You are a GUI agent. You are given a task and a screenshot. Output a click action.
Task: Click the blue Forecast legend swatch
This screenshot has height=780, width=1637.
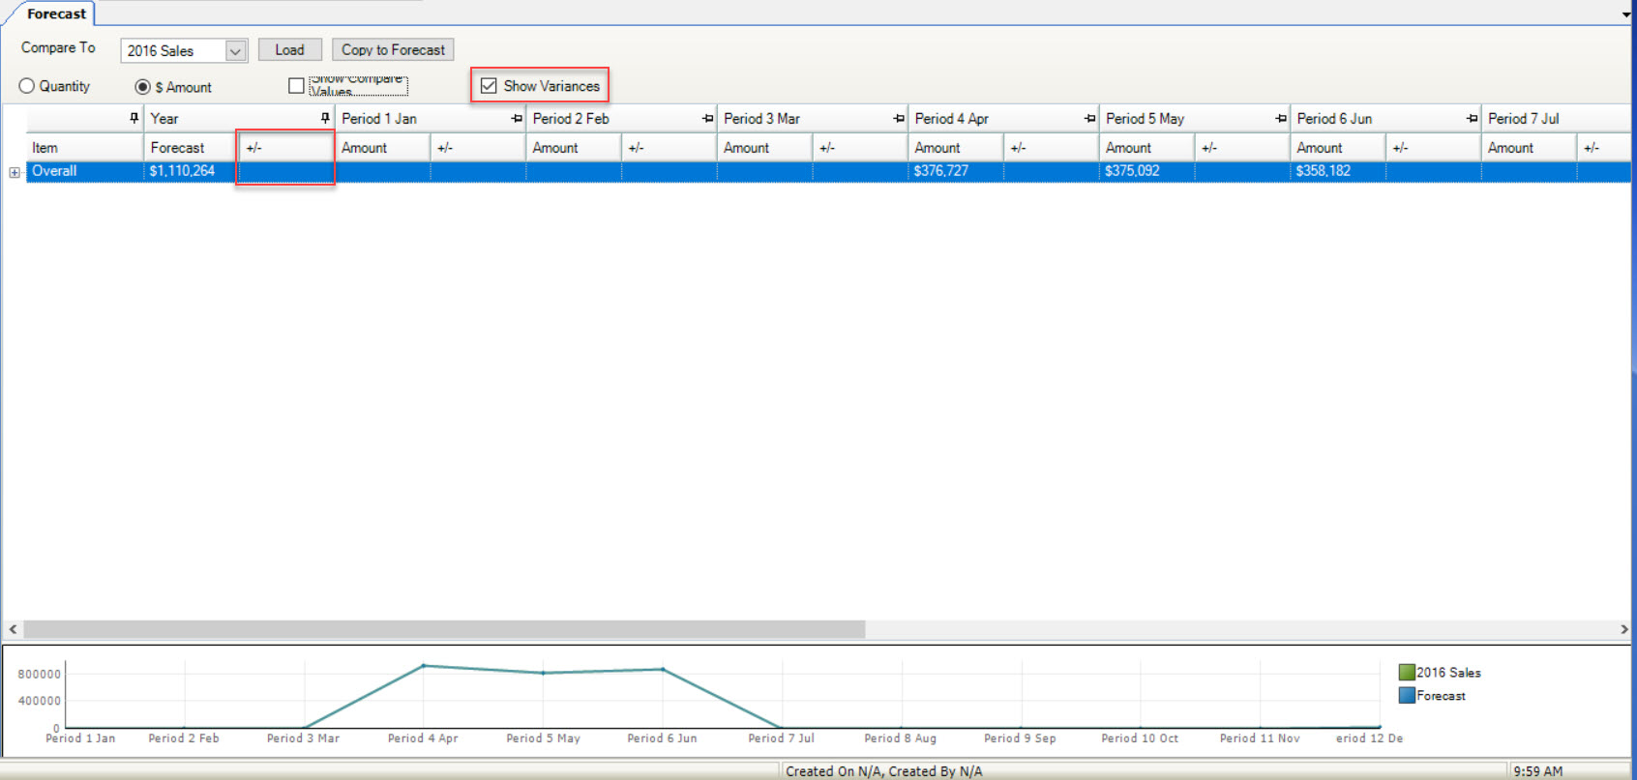click(x=1407, y=695)
